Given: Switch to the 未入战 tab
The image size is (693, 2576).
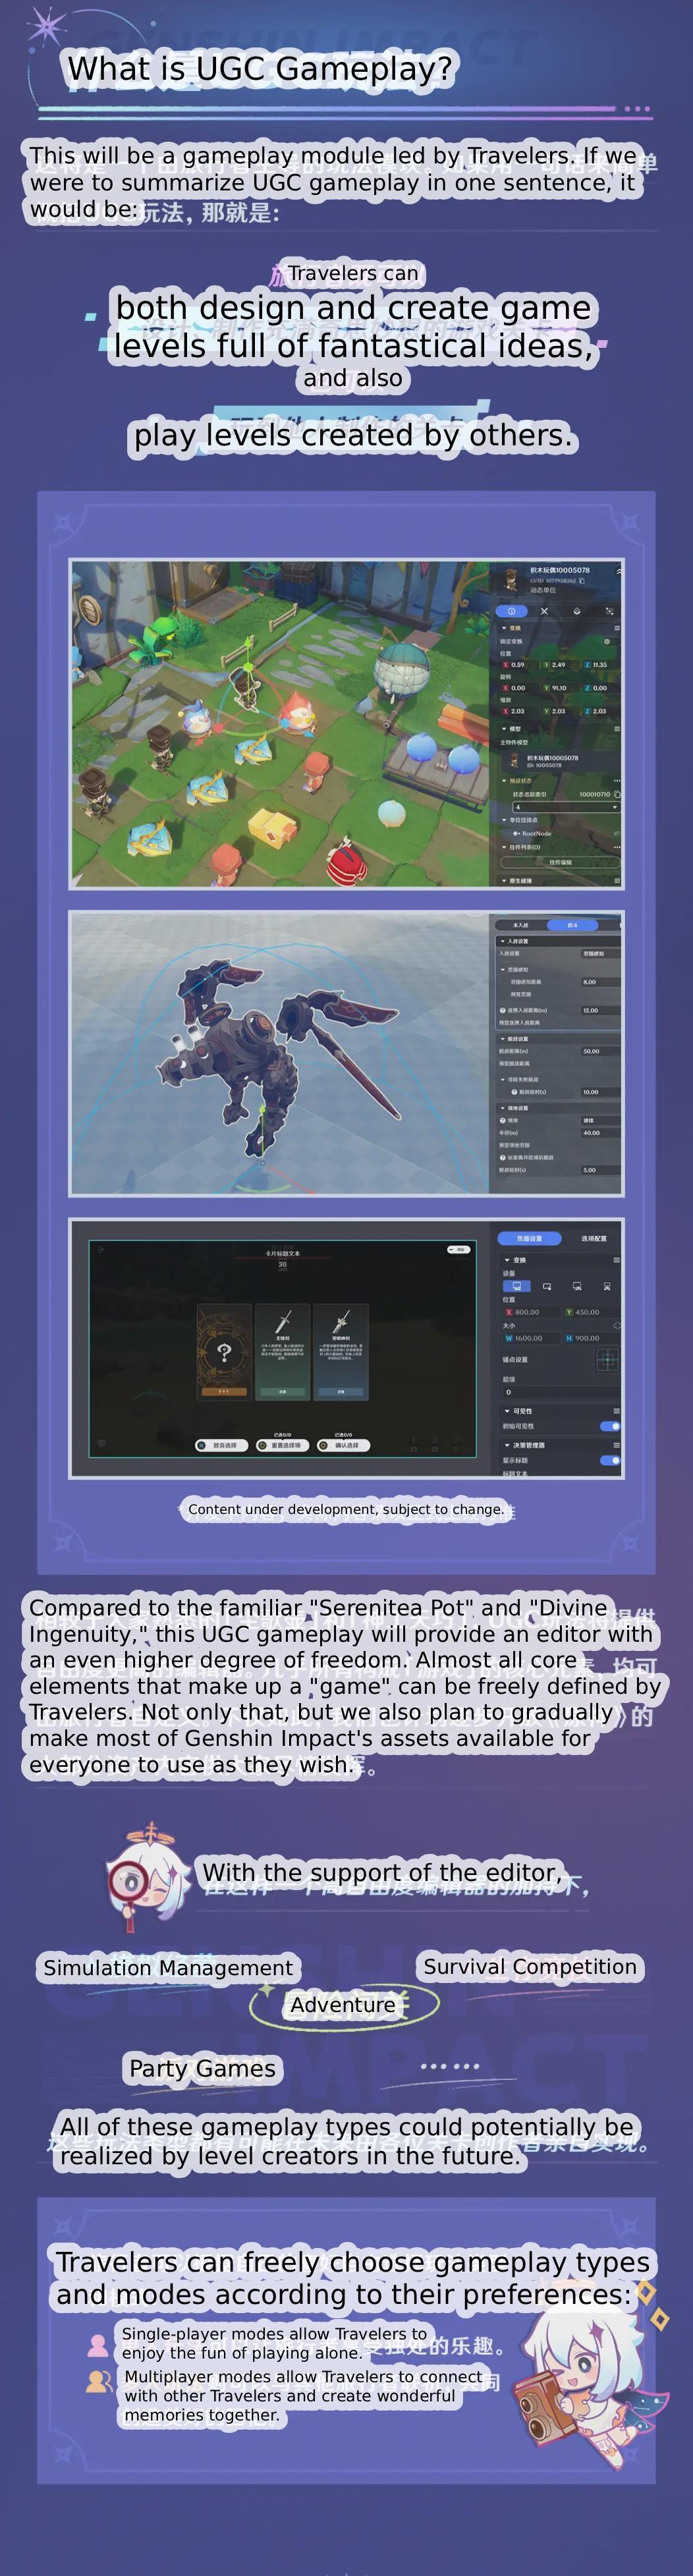Looking at the screenshot, I should 521,925.
